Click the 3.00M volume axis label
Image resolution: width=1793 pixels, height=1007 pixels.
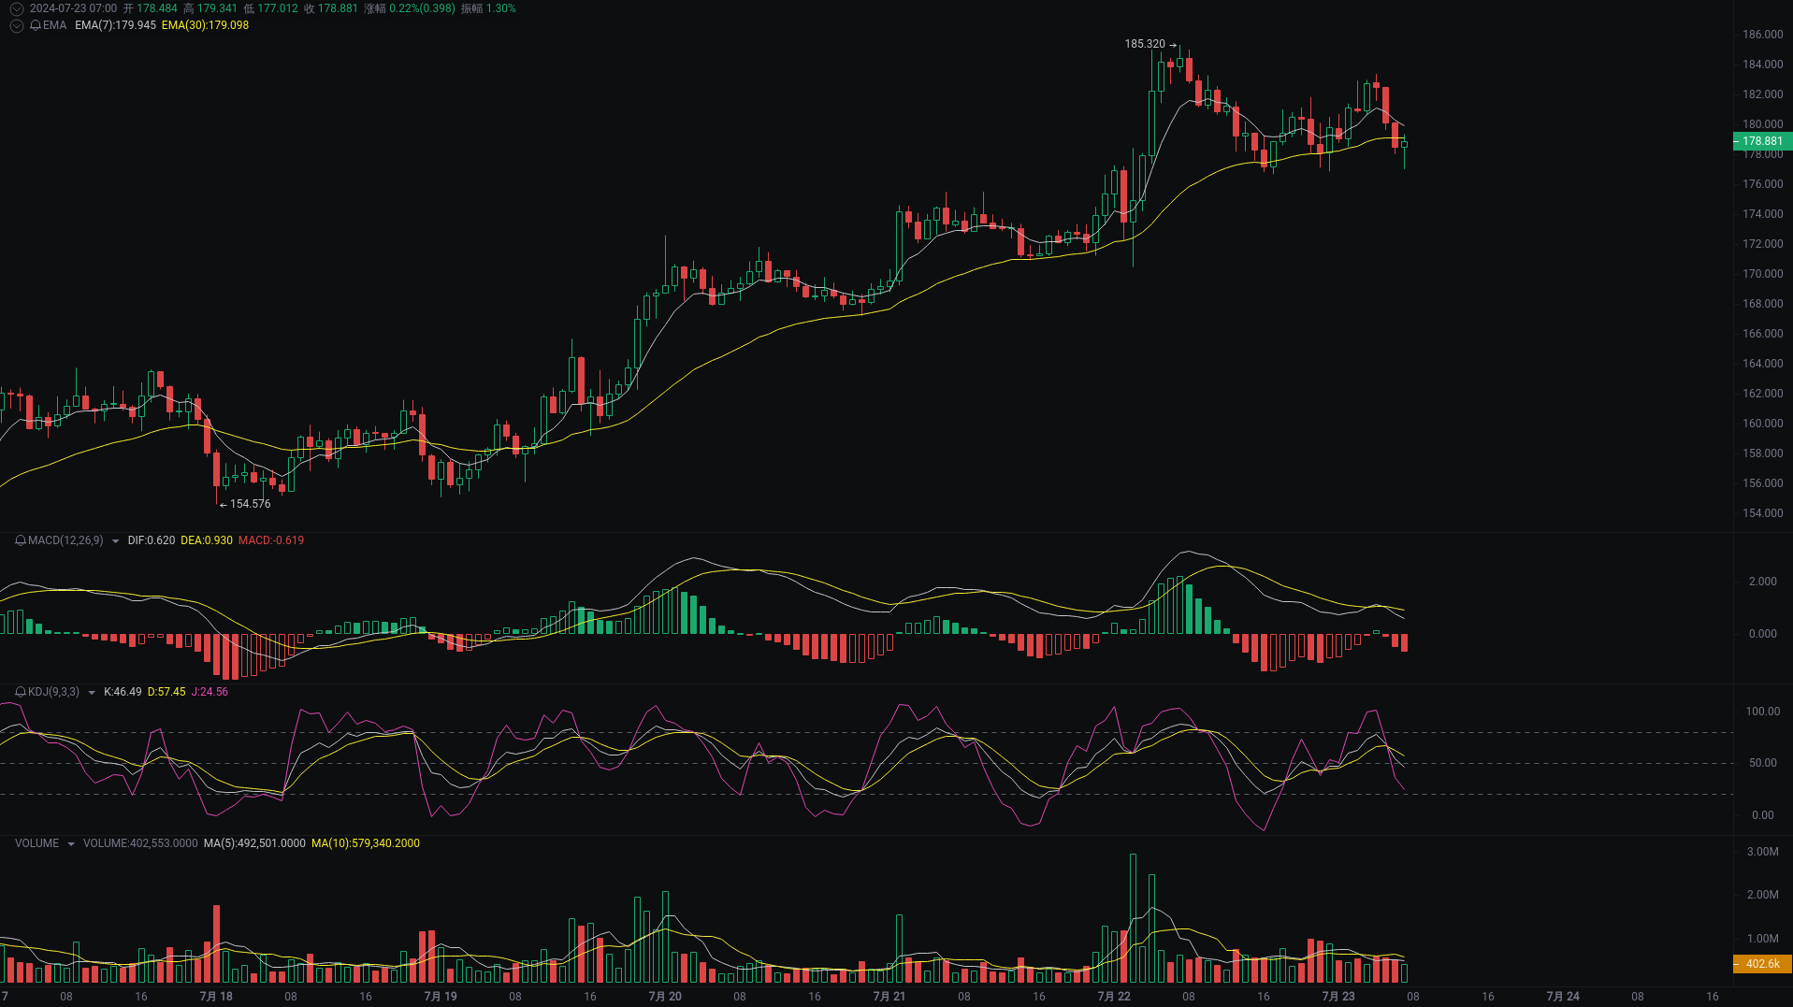[1762, 852]
